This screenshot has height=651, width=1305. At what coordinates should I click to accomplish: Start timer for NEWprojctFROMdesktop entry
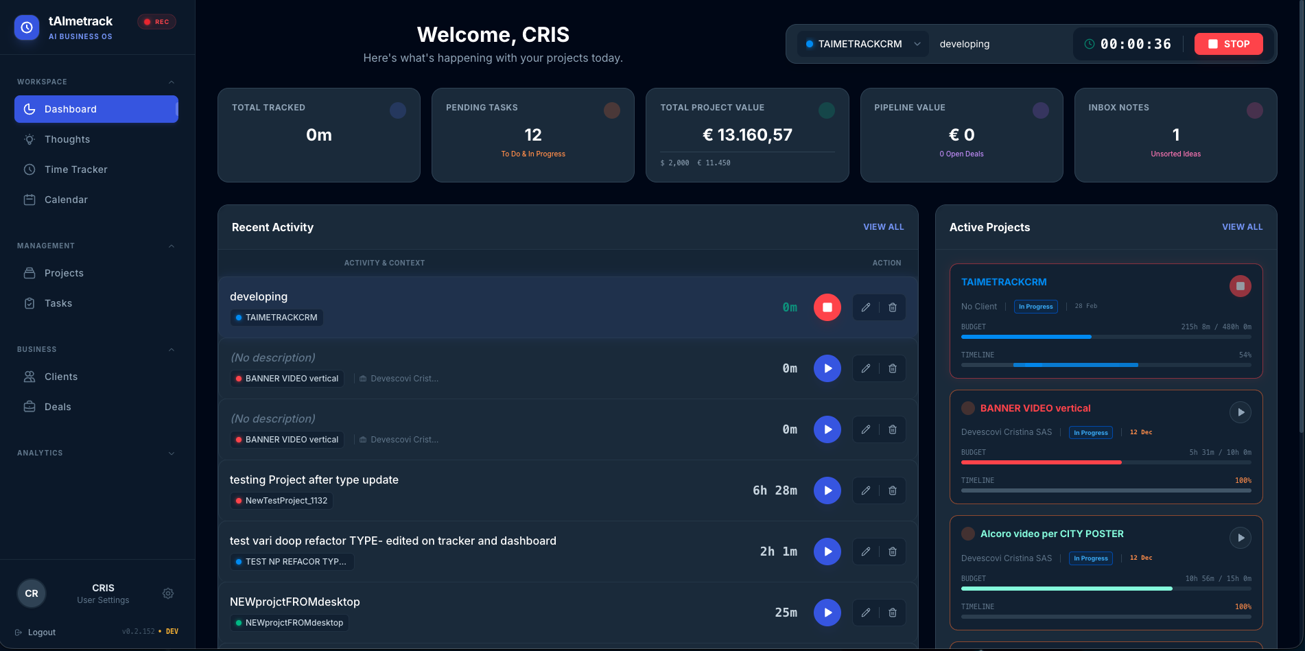[827, 613]
